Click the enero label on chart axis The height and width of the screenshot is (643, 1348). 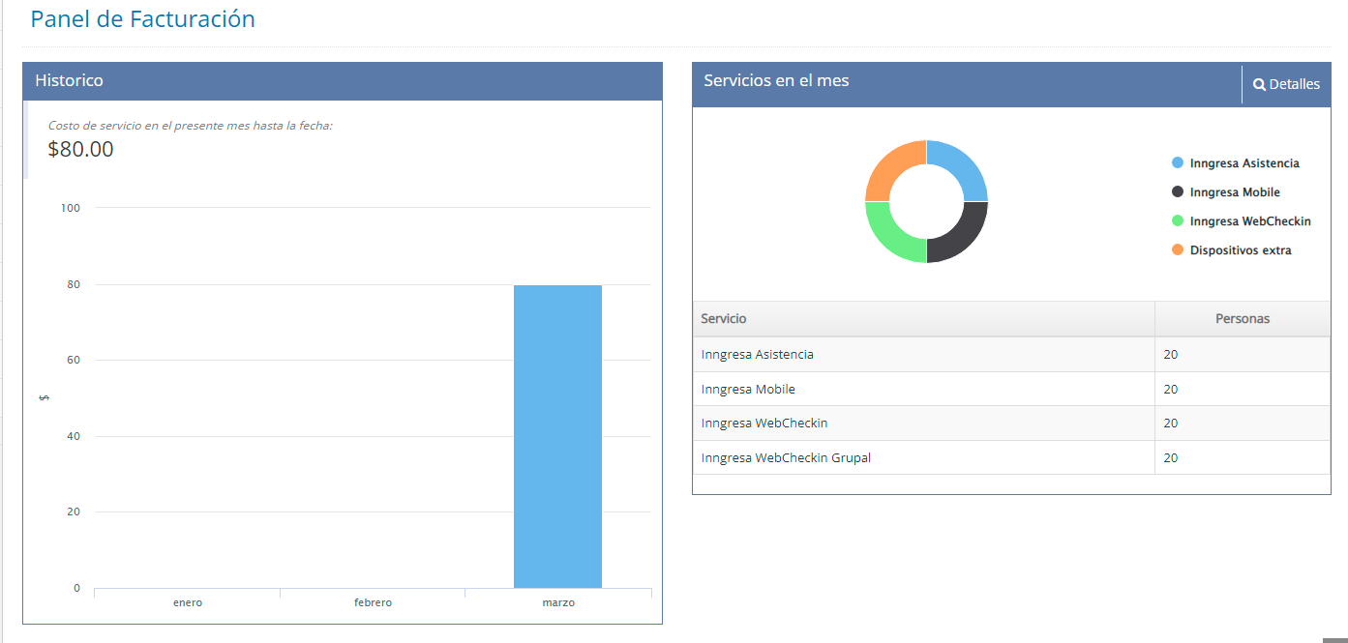pos(188,602)
